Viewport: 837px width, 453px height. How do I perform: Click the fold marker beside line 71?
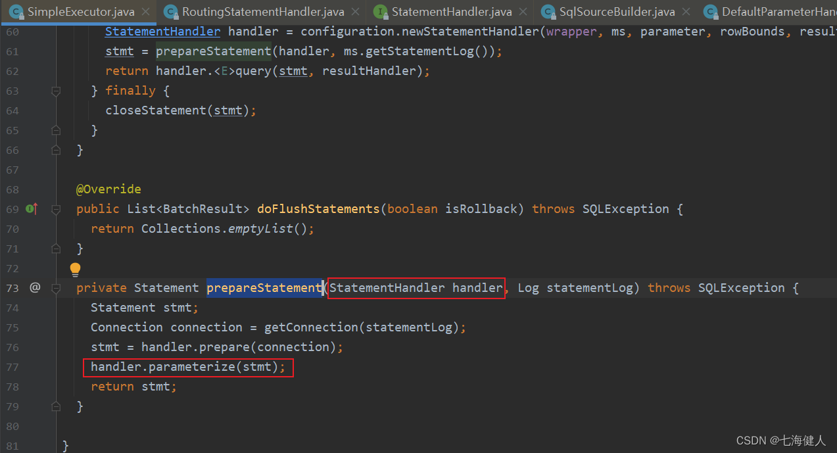tap(56, 248)
